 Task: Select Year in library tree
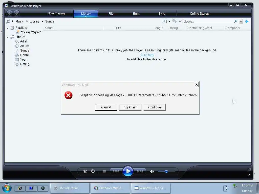coord(23,60)
